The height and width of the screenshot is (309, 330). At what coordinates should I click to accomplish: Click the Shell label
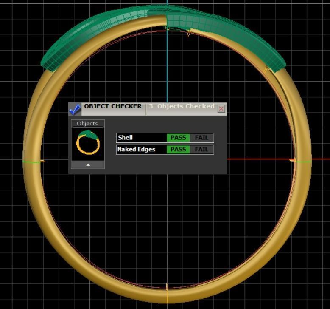point(125,138)
